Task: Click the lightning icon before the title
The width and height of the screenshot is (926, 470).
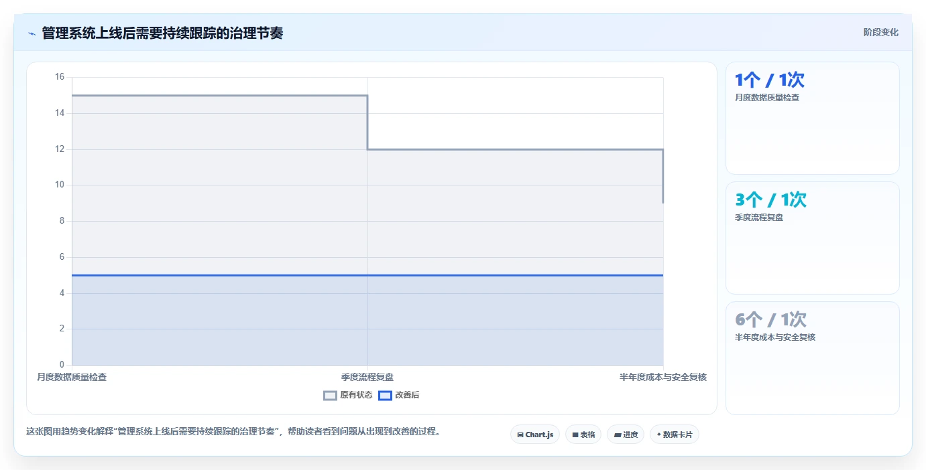Action: tap(32, 33)
